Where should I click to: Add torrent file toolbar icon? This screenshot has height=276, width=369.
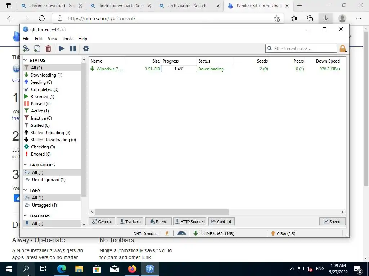pos(37,49)
